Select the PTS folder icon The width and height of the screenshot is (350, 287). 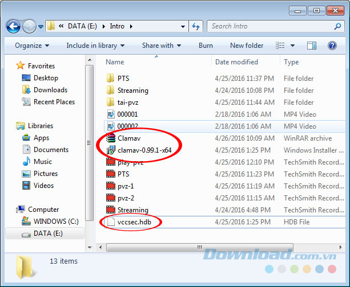(110, 79)
